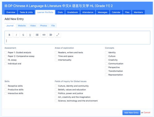This screenshot has width=154, height=117.
Task: Underline text with the U button
Action: (x=30, y=35)
